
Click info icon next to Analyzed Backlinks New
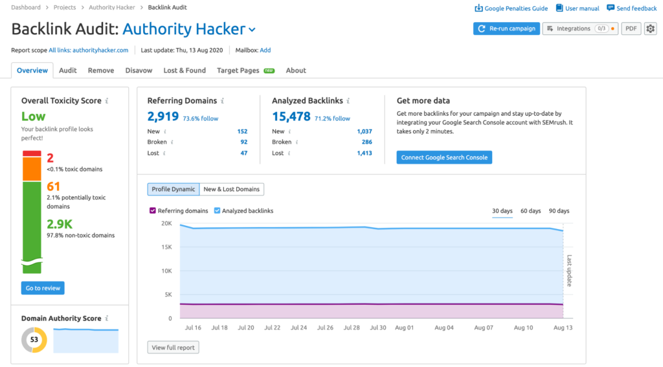coord(289,131)
